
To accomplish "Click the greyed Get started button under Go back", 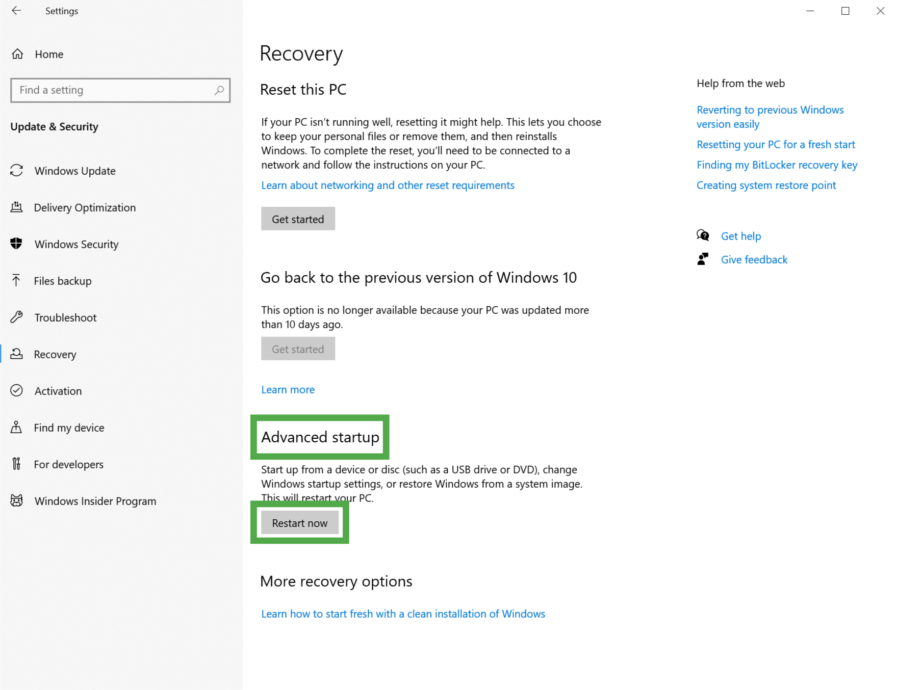I will 298,349.
